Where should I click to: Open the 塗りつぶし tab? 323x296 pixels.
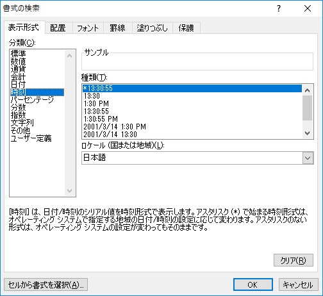tap(152, 28)
